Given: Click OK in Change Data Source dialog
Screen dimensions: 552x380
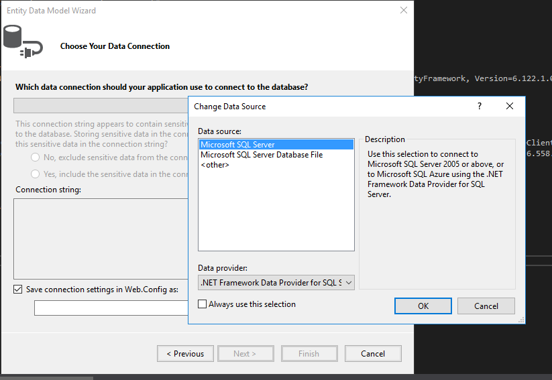Looking at the screenshot, I should tap(423, 306).
